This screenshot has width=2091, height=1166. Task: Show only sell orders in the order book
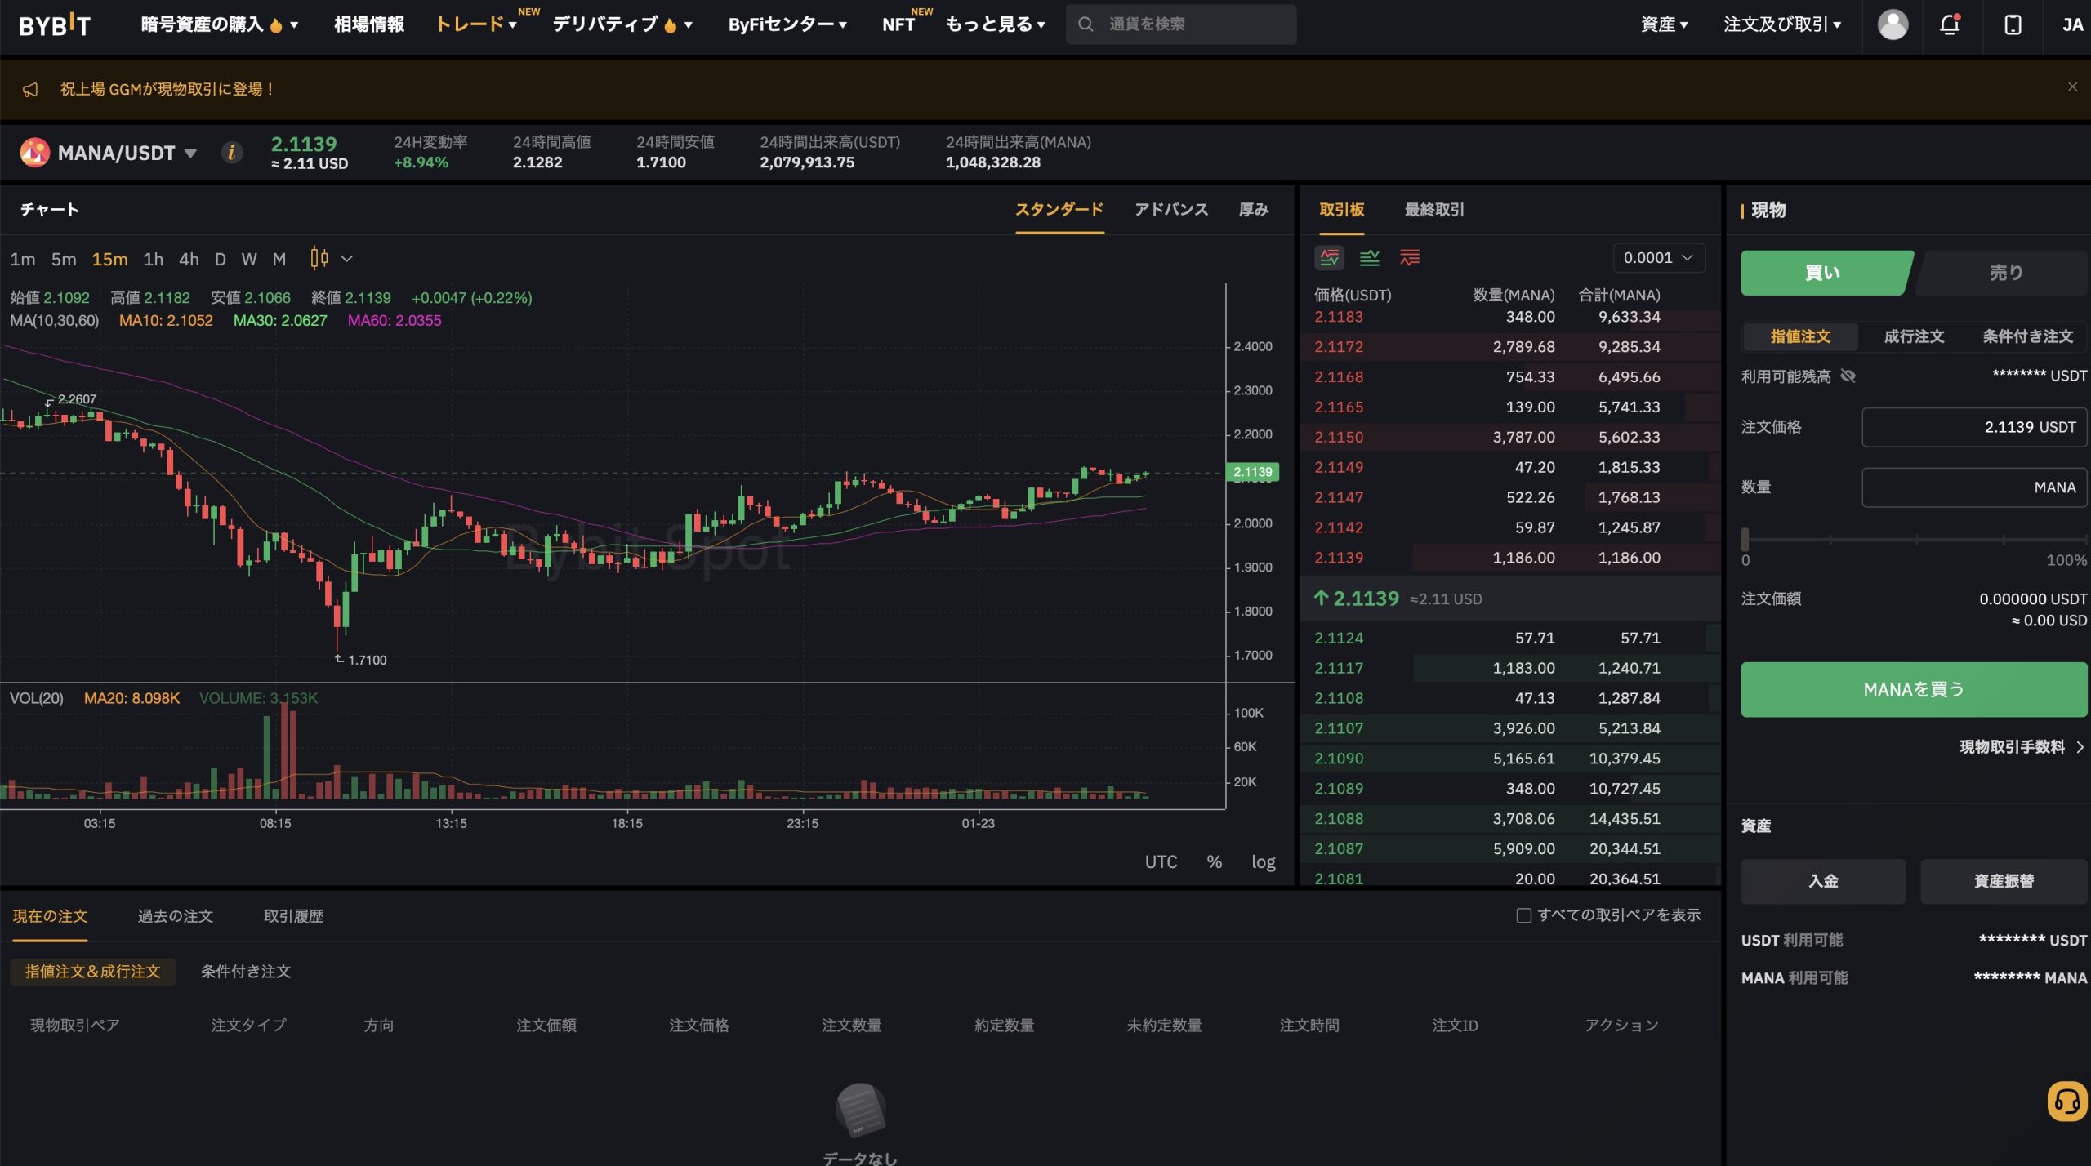(x=1411, y=258)
